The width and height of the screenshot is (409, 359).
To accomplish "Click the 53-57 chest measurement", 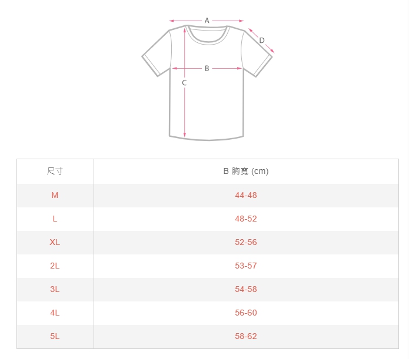I will tap(246, 266).
